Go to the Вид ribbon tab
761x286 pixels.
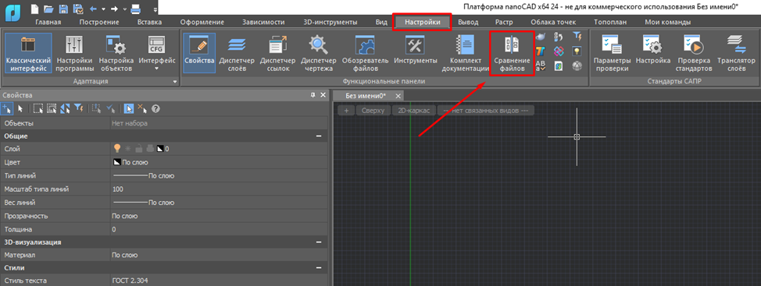click(381, 23)
